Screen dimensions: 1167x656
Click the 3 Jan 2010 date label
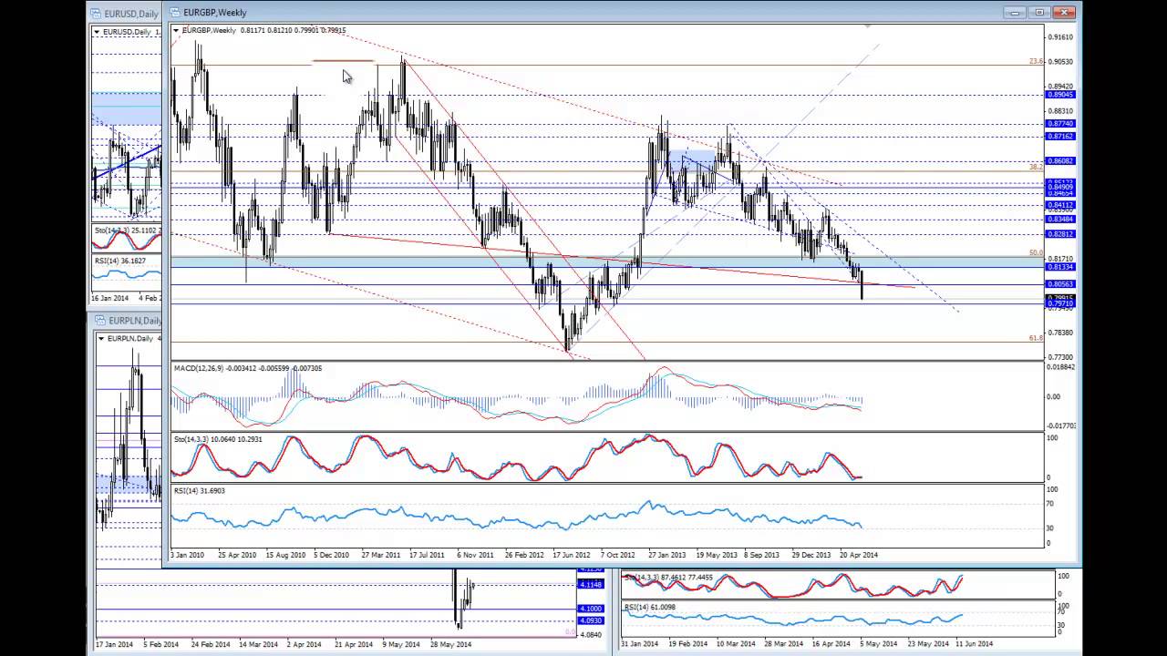coord(187,554)
